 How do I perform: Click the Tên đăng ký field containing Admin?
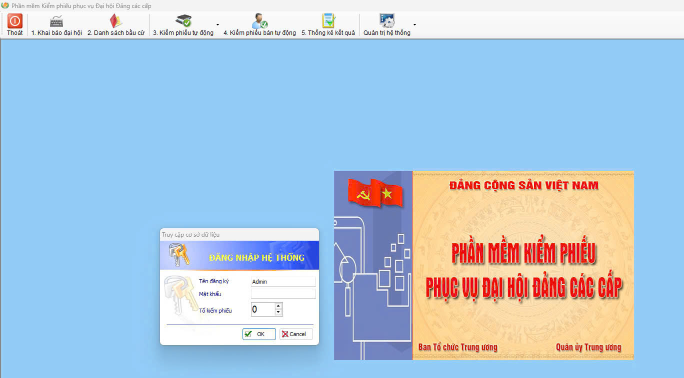(283, 282)
